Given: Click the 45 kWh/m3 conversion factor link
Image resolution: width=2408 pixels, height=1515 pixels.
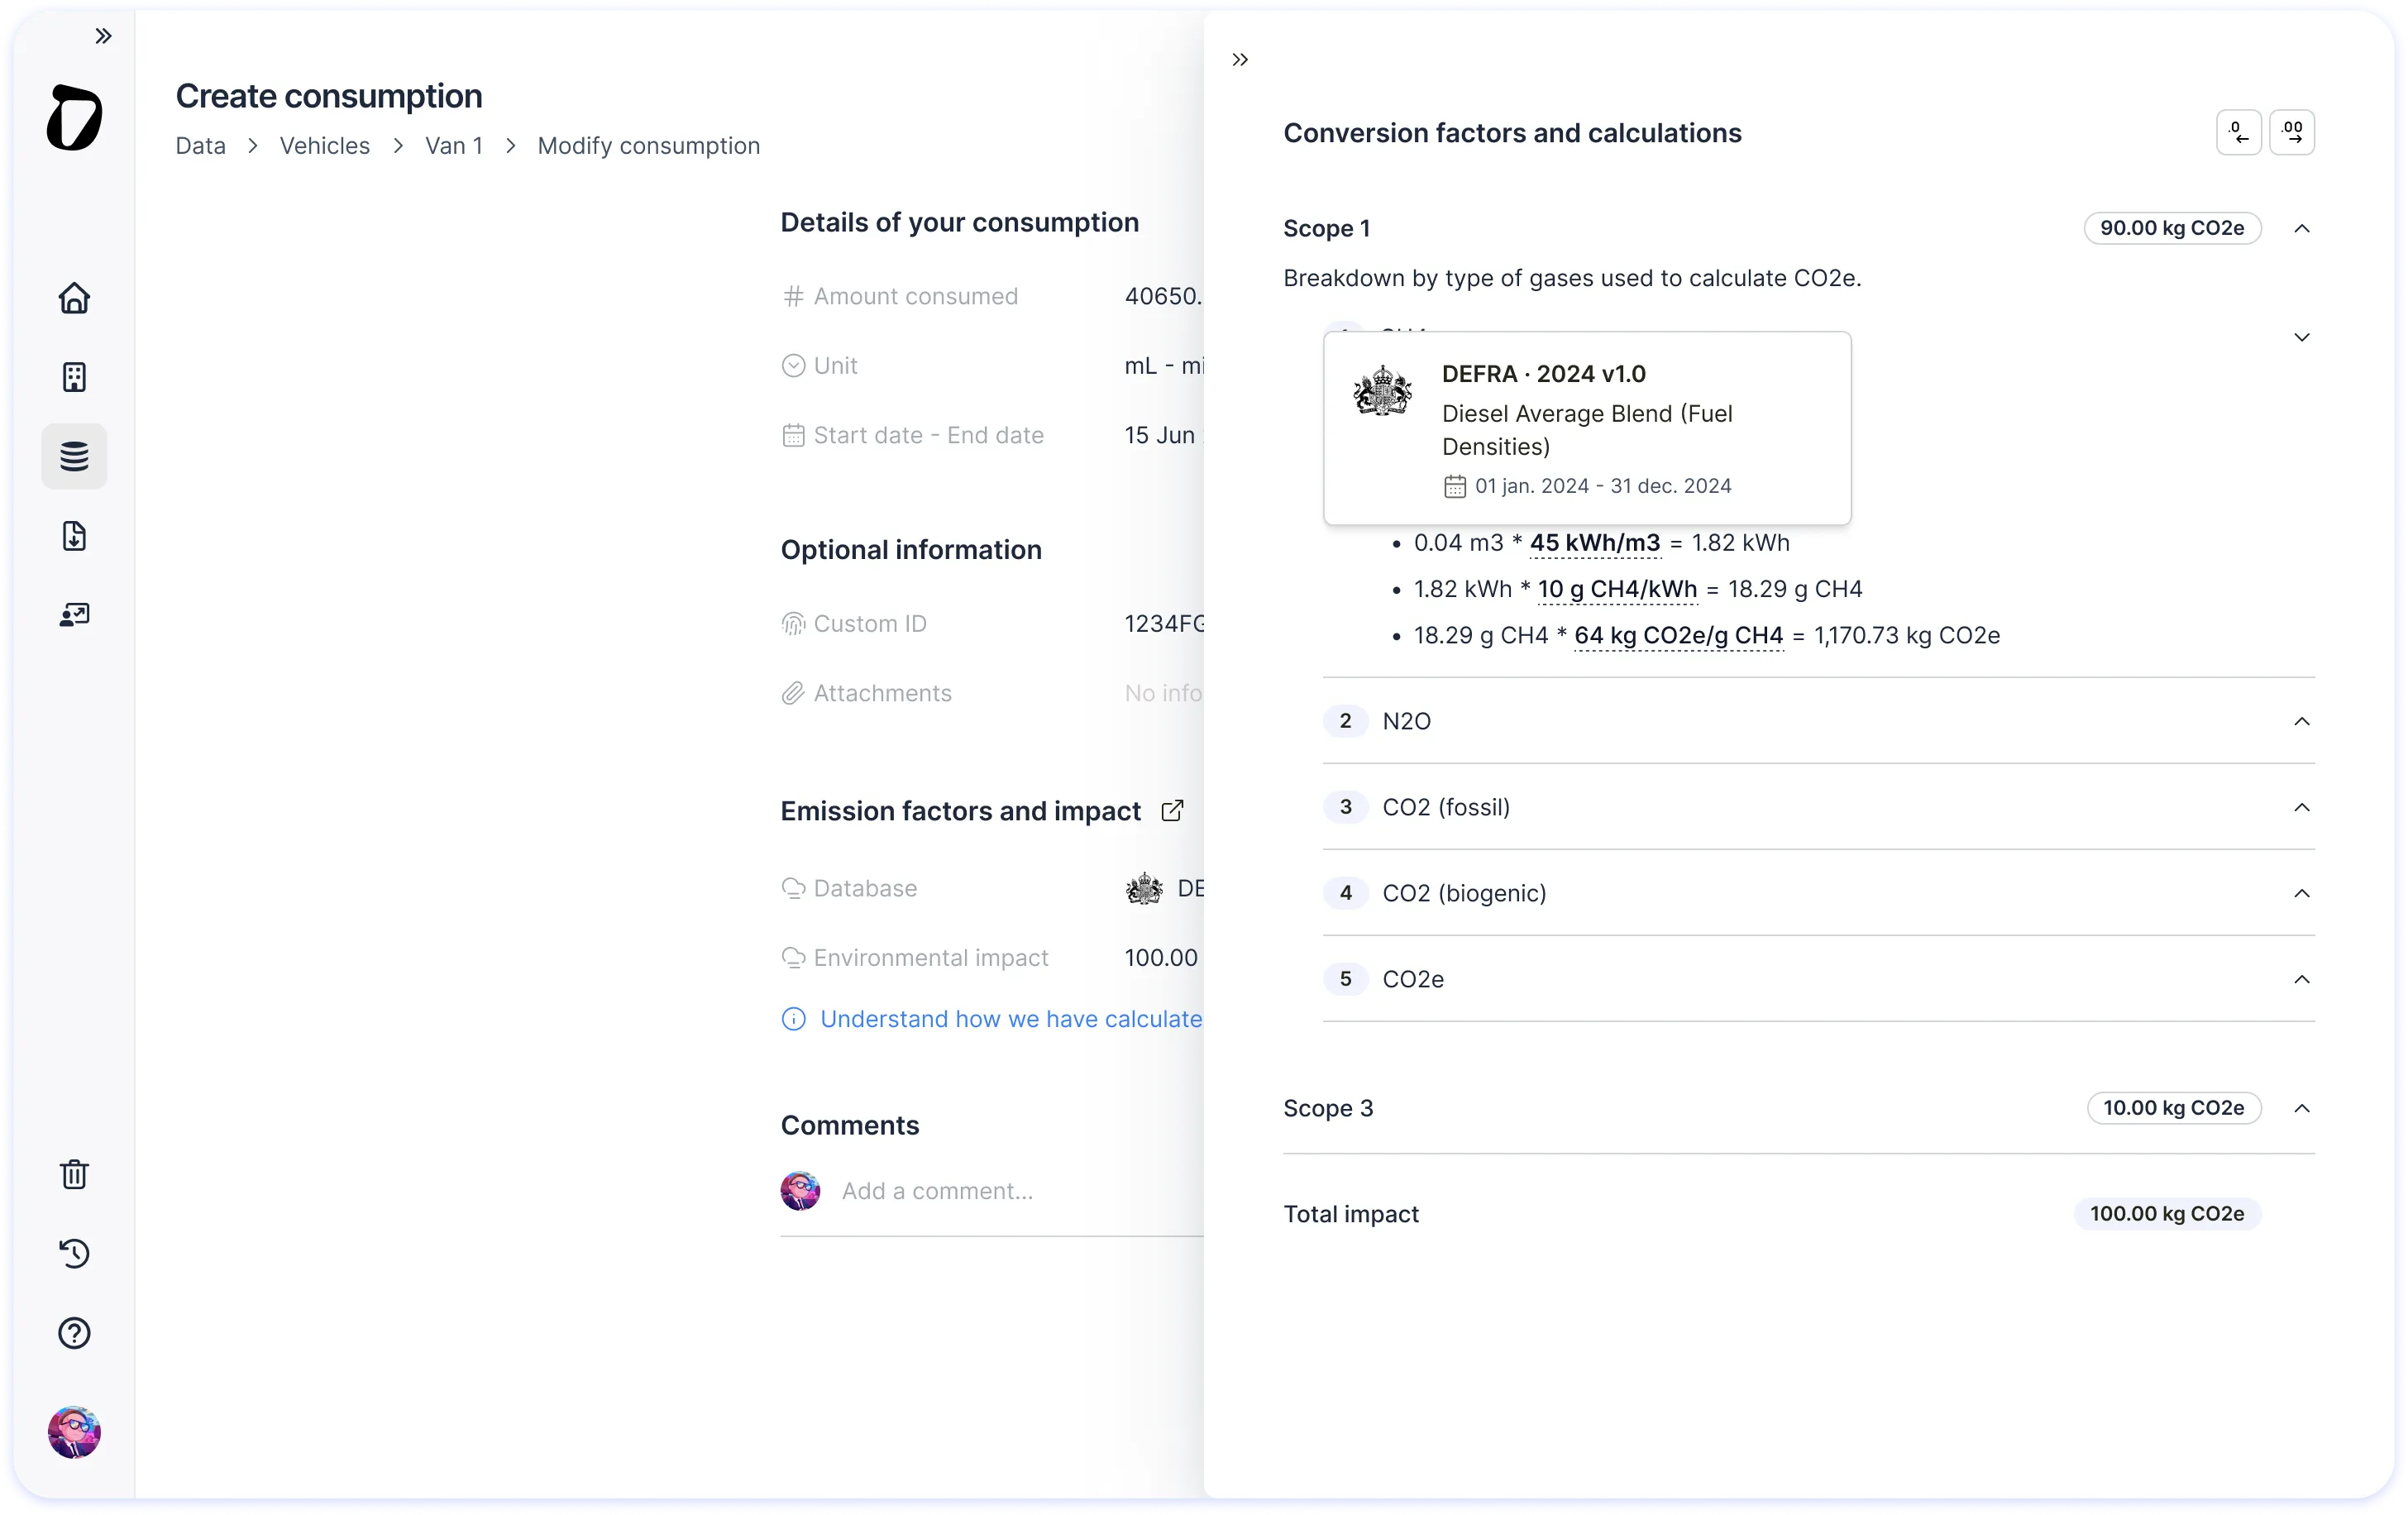Looking at the screenshot, I should (x=1594, y=543).
